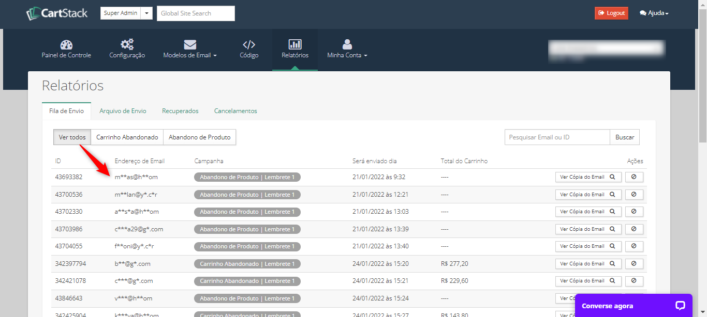707x317 pixels.
Task: Focus the Pesquisar Email ou ID field
Action: pos(557,137)
